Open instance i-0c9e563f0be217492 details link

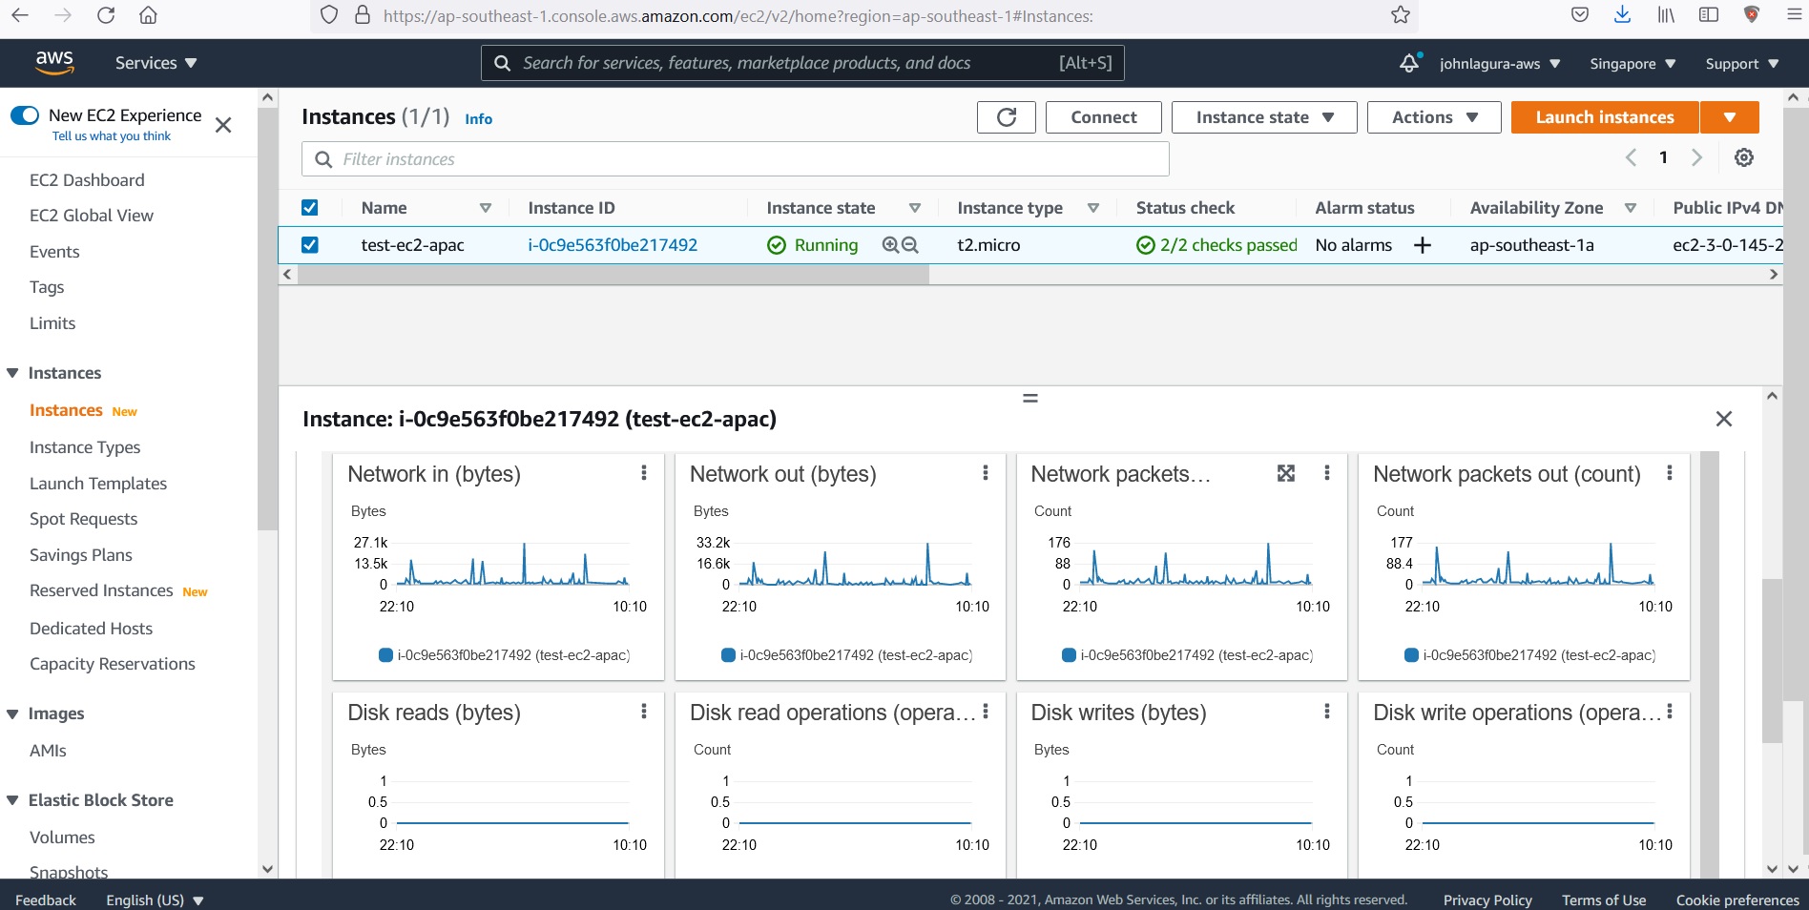(613, 245)
